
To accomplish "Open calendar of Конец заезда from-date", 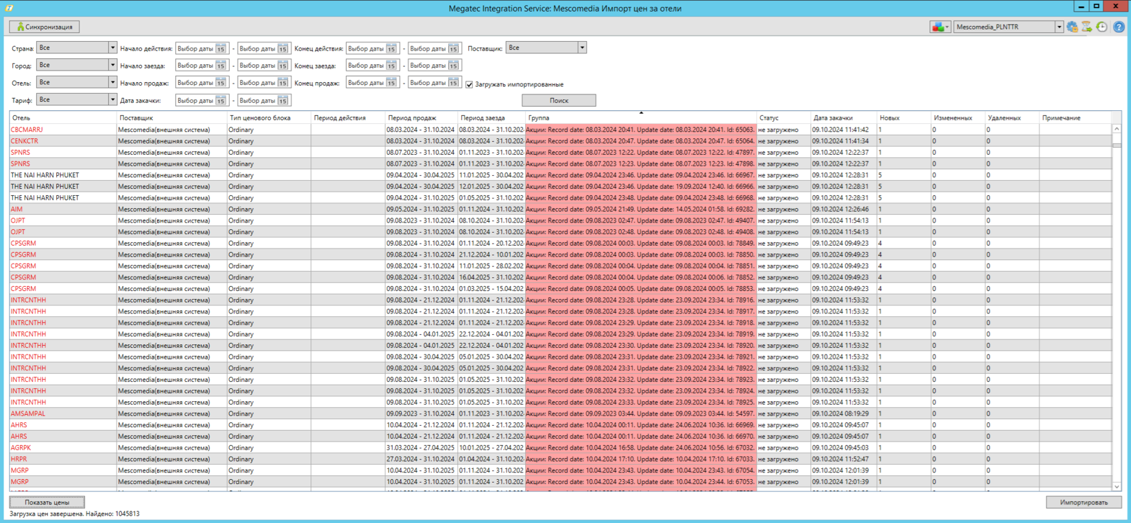I will click(x=391, y=66).
